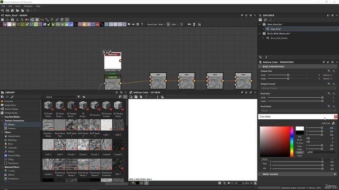Collapse Material Filters group in Library

(2, 167)
